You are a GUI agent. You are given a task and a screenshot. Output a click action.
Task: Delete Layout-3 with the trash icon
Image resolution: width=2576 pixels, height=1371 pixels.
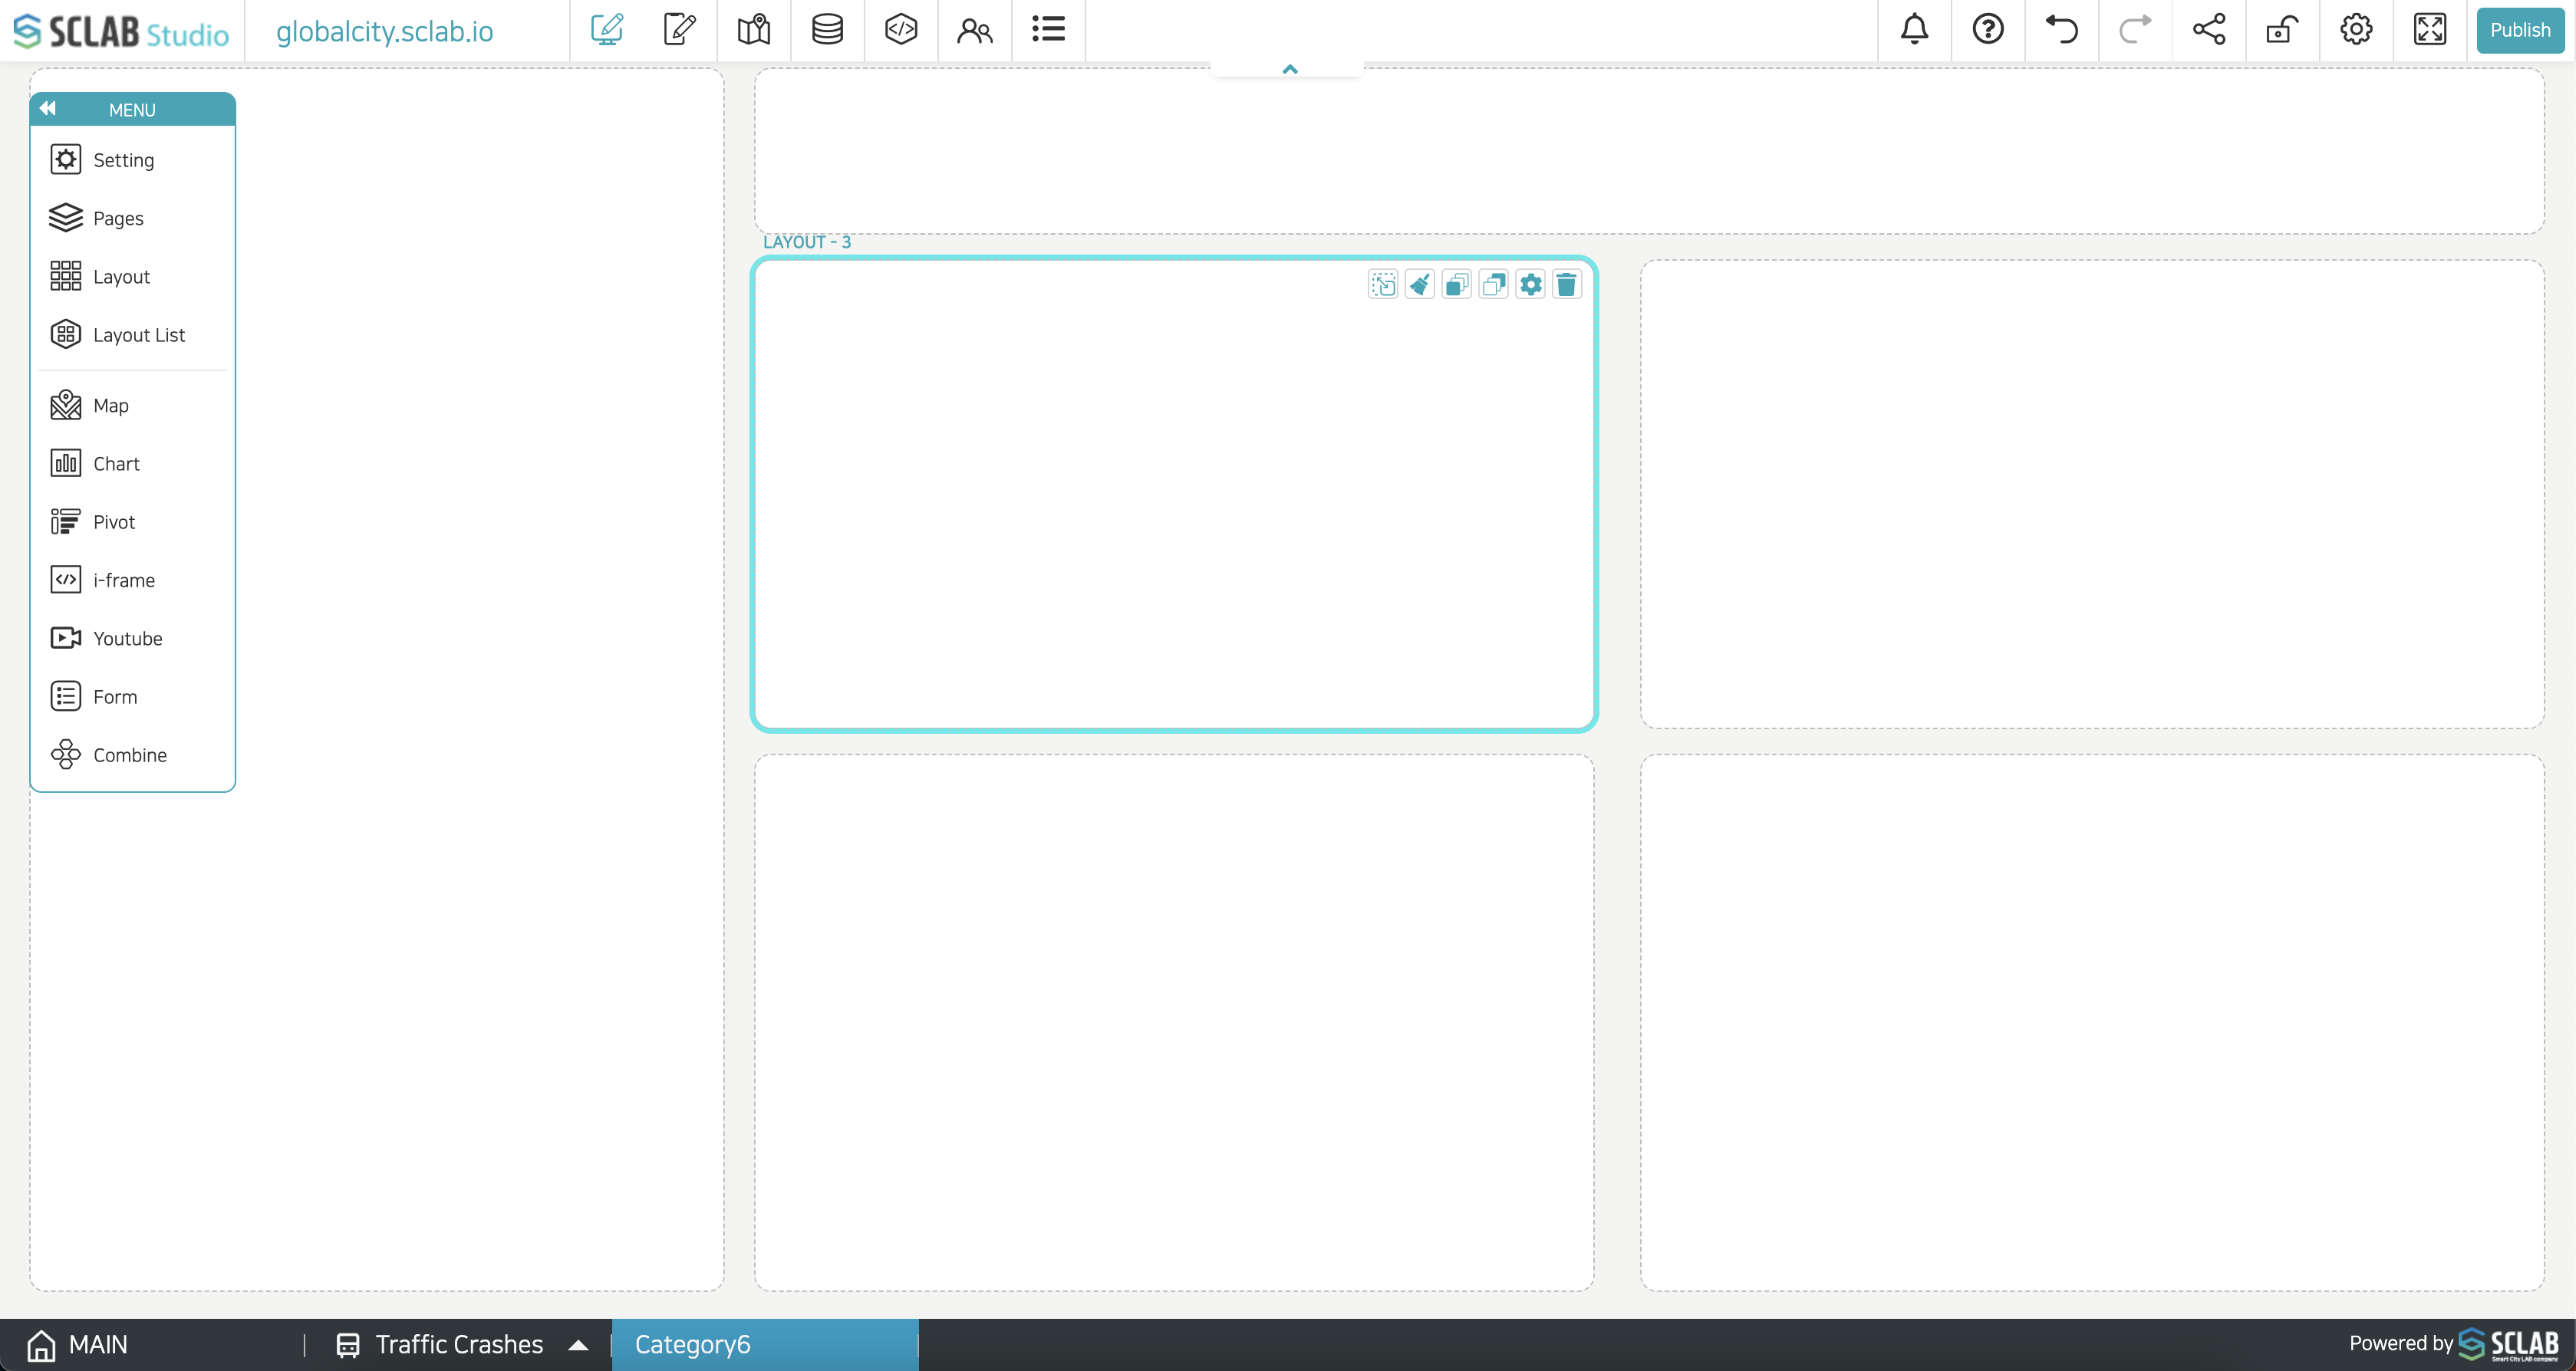click(1567, 284)
